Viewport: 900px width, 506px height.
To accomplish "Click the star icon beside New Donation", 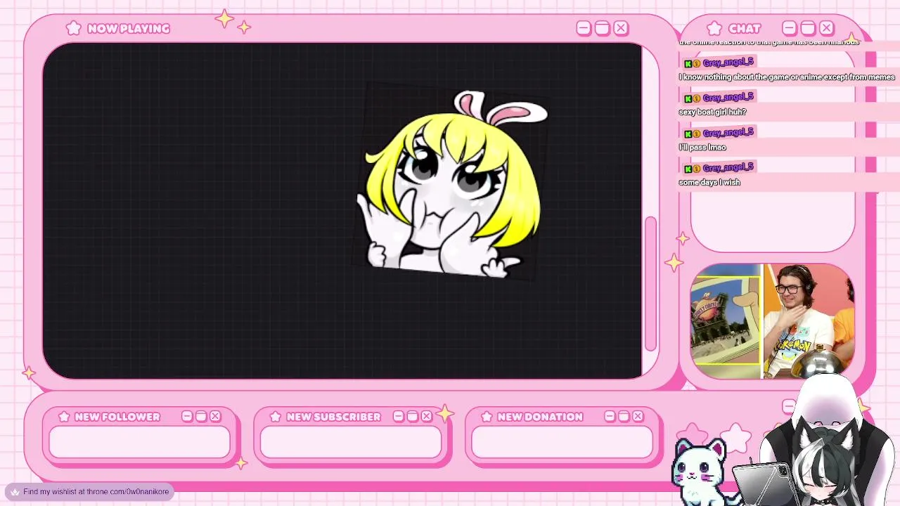I will (487, 417).
